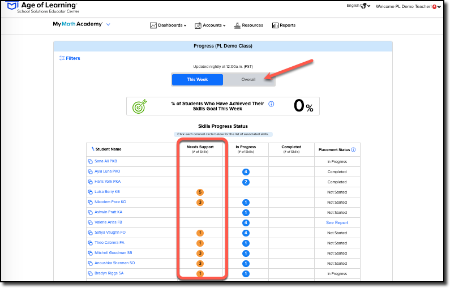Open the Dashboards dropdown menu
Viewport: 450px width, 288px height.
(x=168, y=25)
